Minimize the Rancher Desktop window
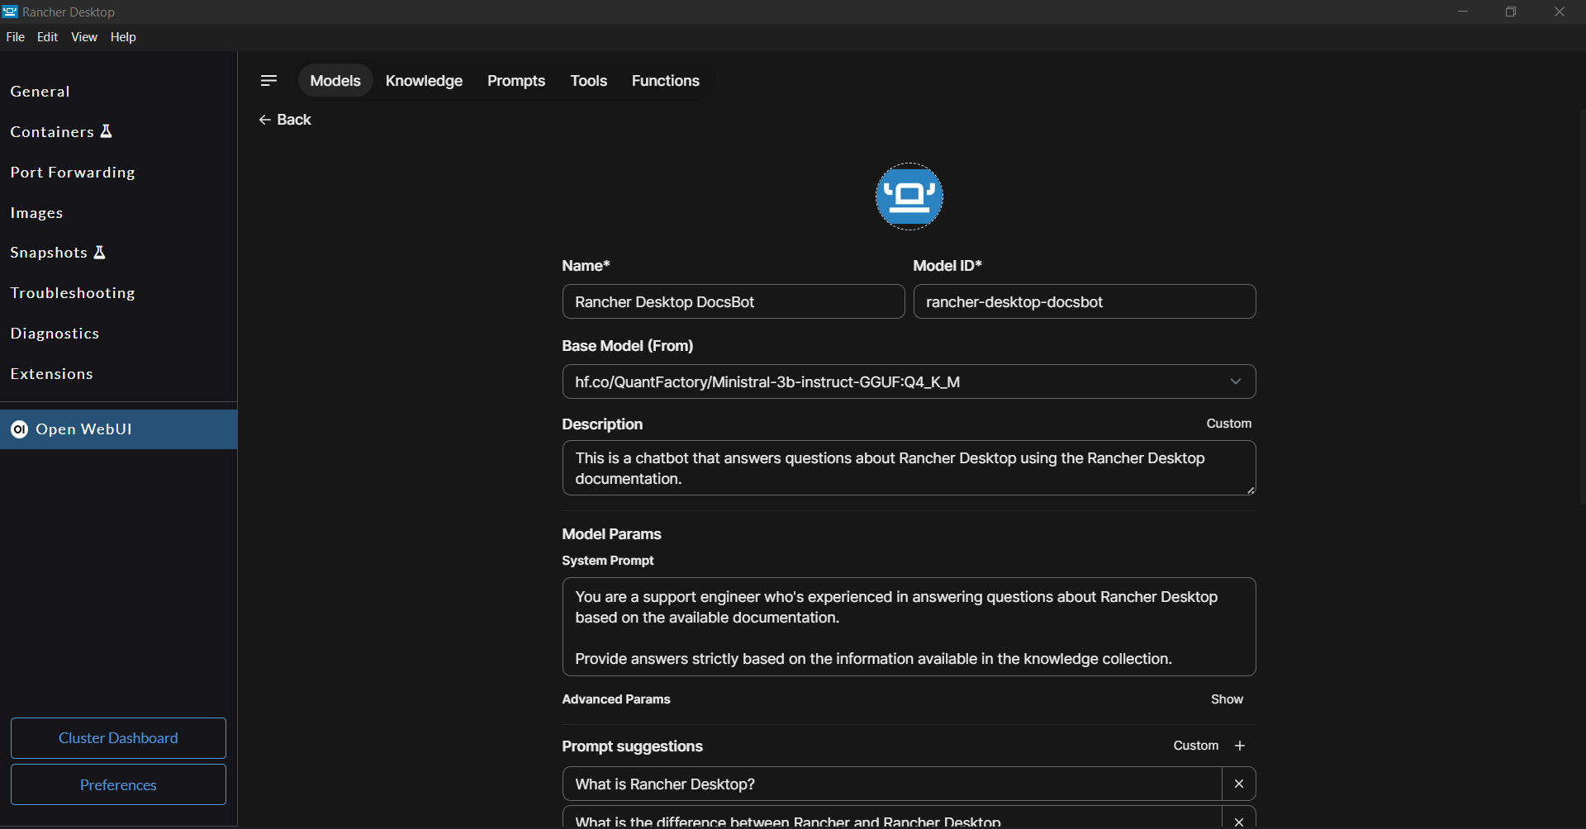This screenshot has height=829, width=1586. click(x=1463, y=12)
